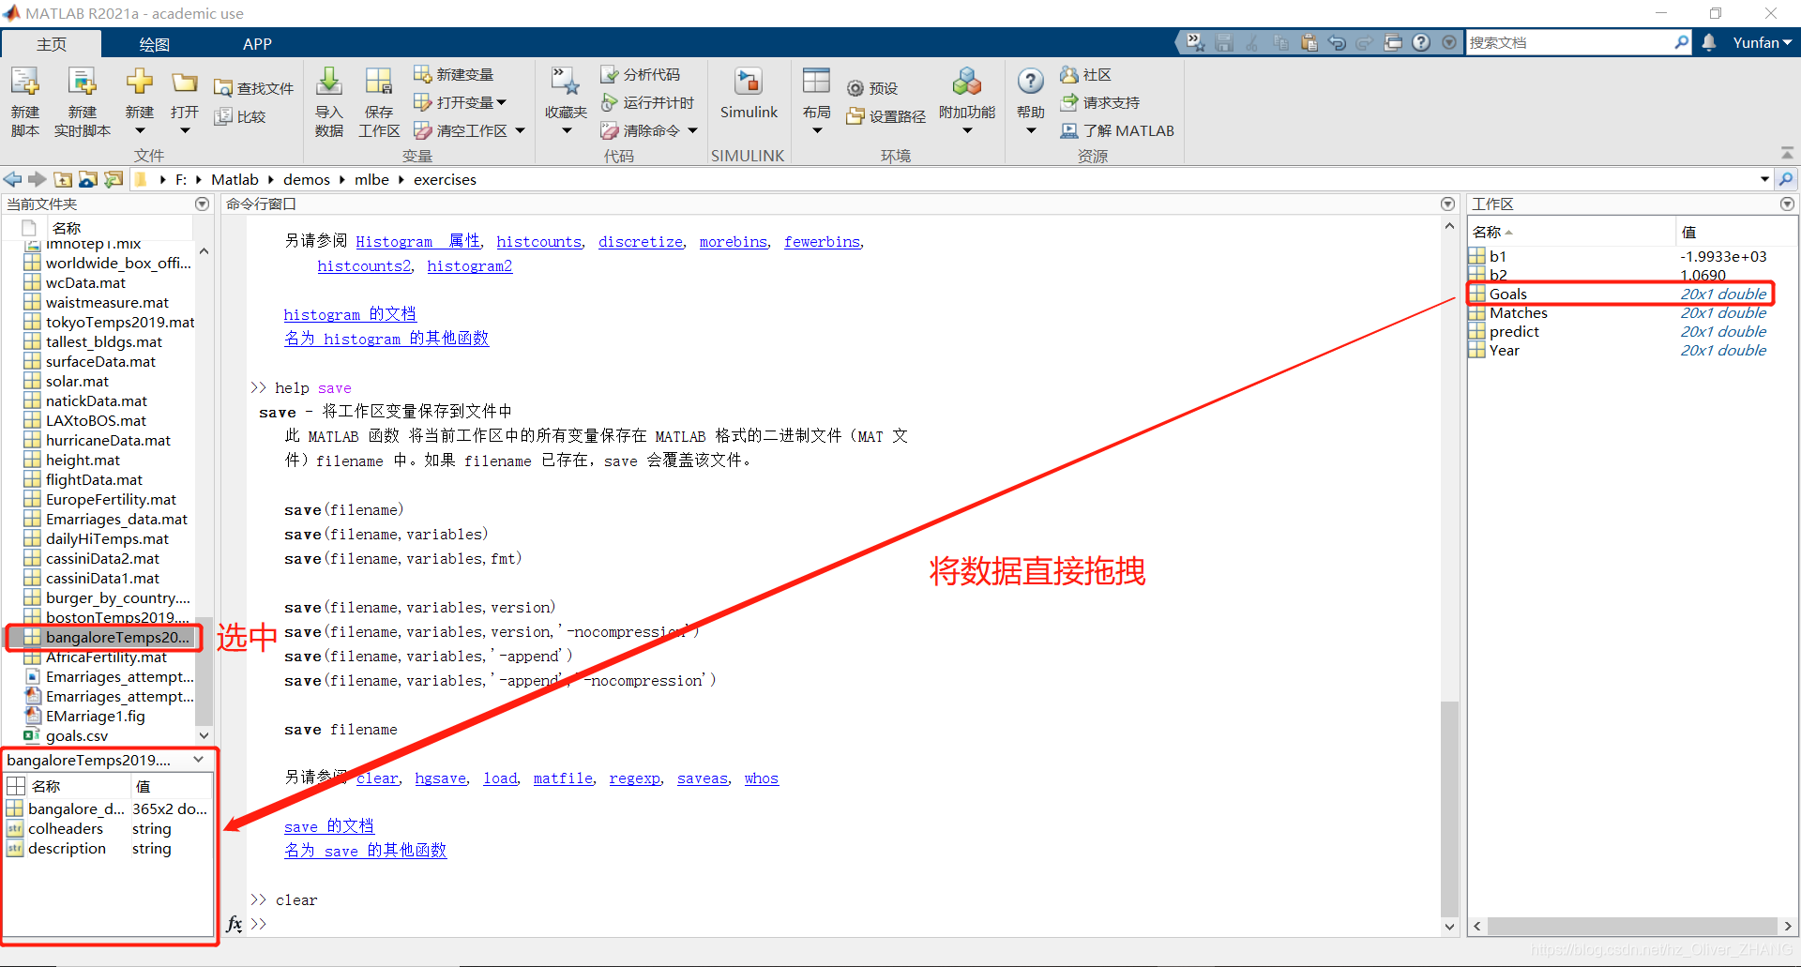The height and width of the screenshot is (967, 1801).
Task: Sort workspace by the 名称 column header
Action: (1571, 232)
